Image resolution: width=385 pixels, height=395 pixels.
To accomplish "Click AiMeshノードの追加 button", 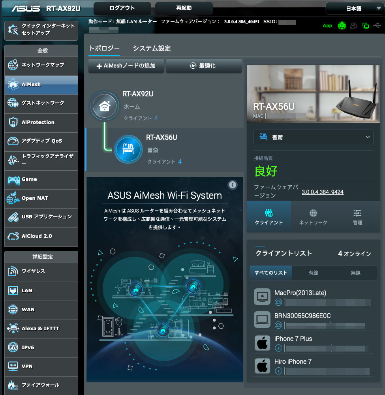I will (x=126, y=66).
